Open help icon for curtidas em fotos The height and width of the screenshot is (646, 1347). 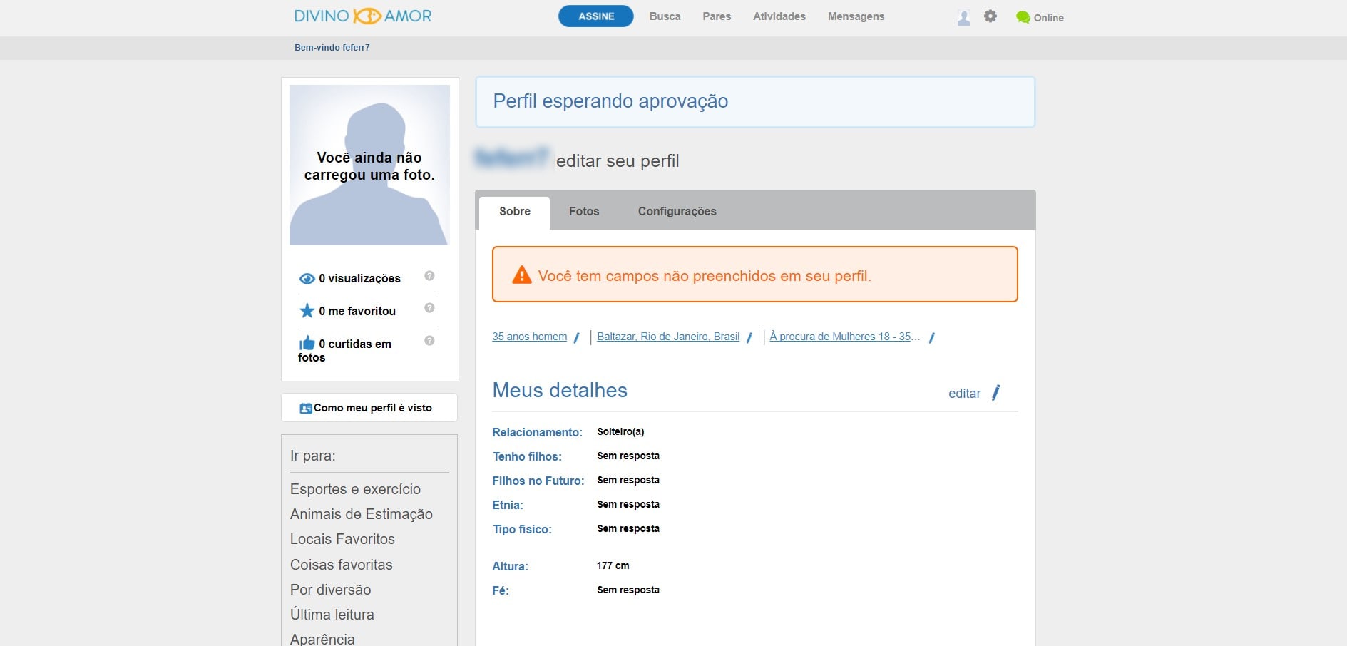pos(429,341)
